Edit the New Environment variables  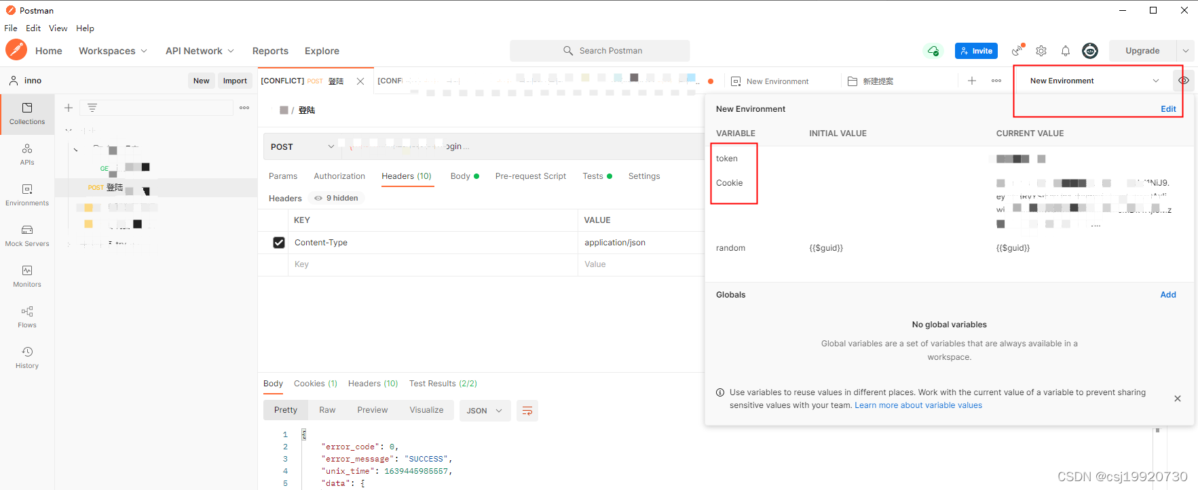tap(1168, 109)
